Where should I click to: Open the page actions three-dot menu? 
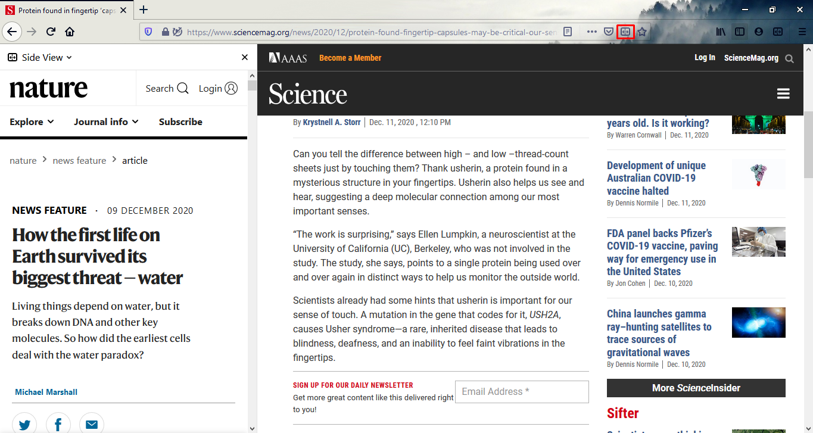click(591, 32)
